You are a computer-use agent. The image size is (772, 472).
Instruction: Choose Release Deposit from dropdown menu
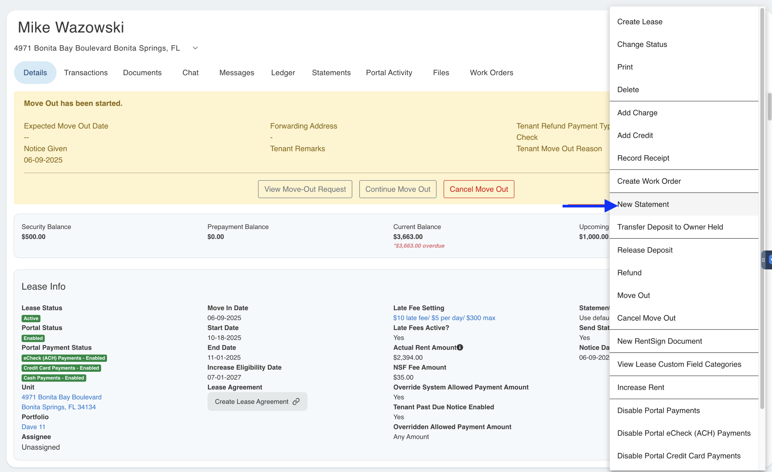coord(645,250)
